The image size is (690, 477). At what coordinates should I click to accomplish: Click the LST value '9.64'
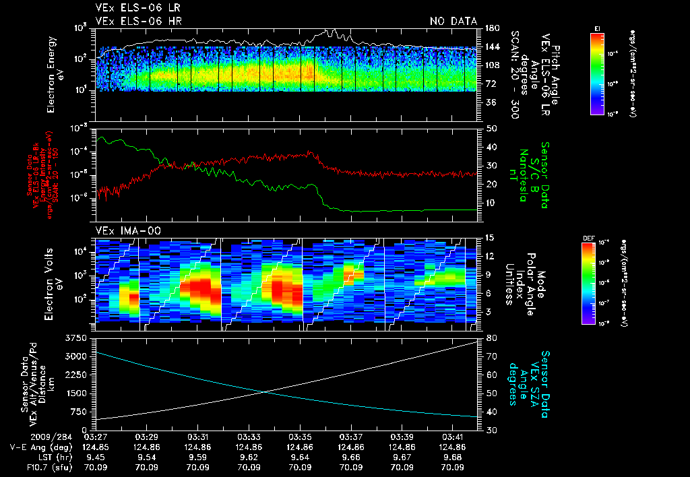click(300, 457)
